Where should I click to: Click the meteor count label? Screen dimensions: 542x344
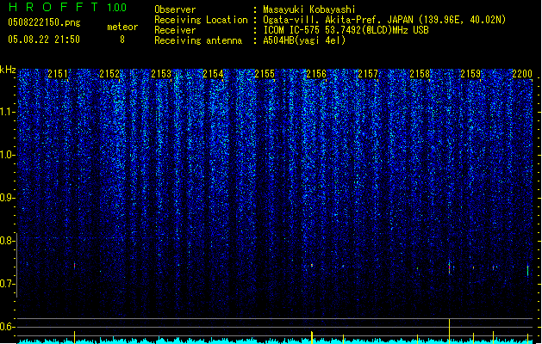tap(122, 27)
